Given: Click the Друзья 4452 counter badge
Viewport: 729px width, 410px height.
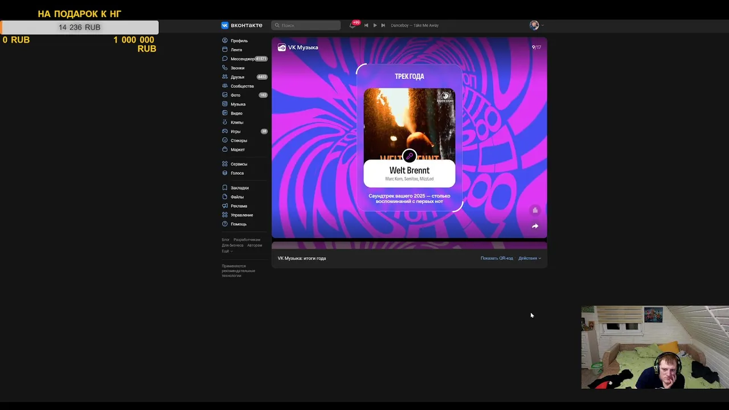Looking at the screenshot, I should click(x=262, y=77).
